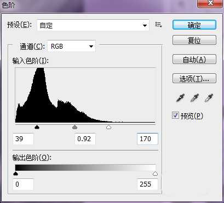Screen dimensions: 224x203
Task: Click the input highlight field showing 170
Action: (x=147, y=139)
